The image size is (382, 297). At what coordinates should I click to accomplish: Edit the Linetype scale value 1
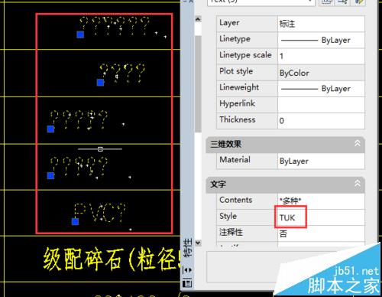(x=321, y=56)
